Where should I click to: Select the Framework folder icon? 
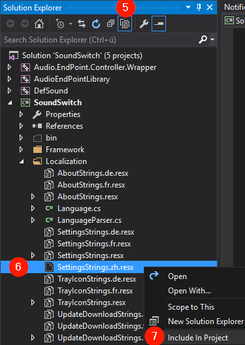(x=37, y=150)
